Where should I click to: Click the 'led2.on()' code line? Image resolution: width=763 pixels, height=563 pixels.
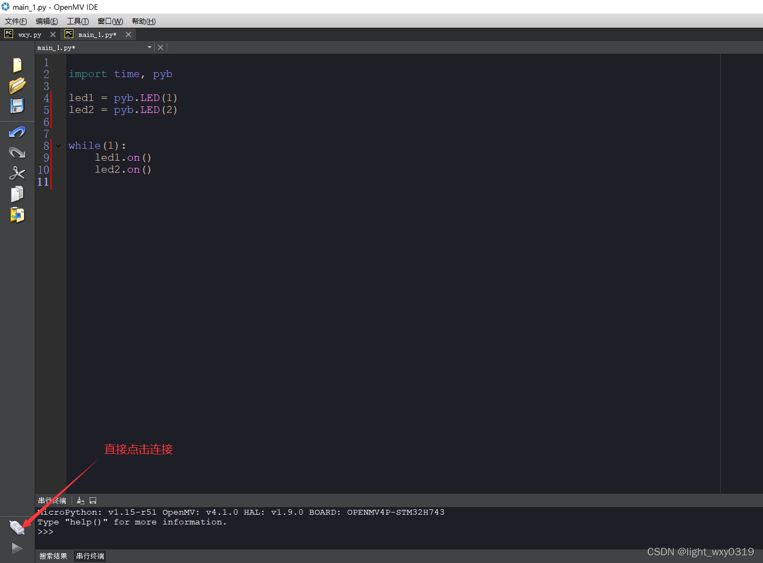pos(123,169)
